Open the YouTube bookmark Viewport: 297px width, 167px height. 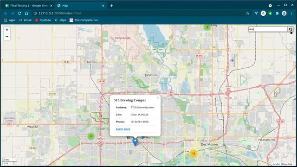(x=43, y=20)
